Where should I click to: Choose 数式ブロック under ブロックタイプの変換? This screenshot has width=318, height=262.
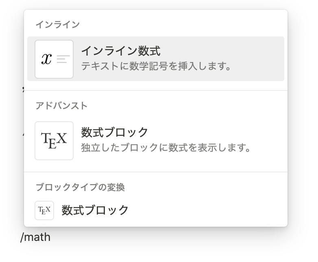click(x=156, y=210)
